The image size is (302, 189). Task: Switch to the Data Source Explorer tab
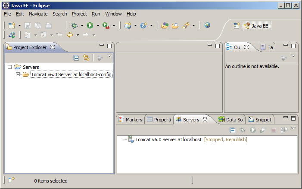[x=230, y=120]
